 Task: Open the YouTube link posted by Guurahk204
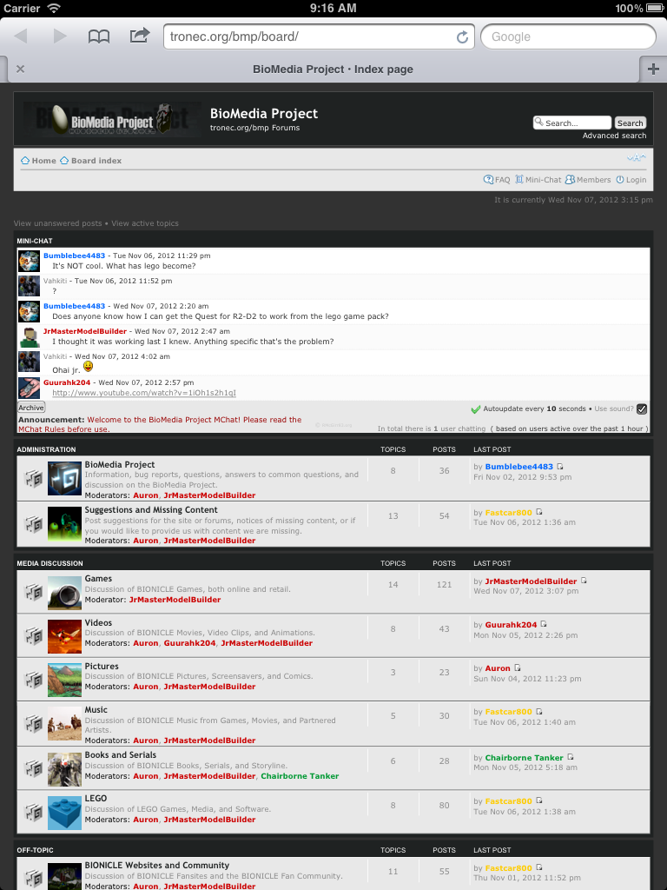coord(144,393)
